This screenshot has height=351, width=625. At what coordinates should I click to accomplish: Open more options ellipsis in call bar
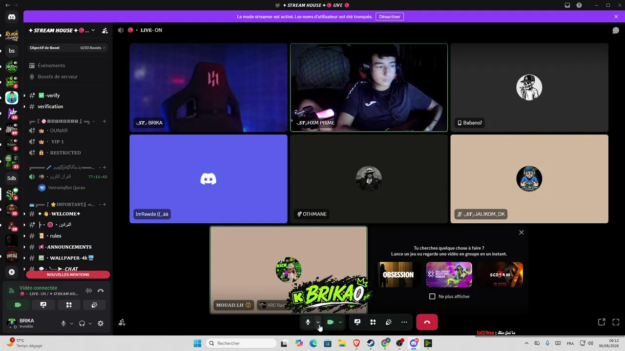click(x=404, y=322)
